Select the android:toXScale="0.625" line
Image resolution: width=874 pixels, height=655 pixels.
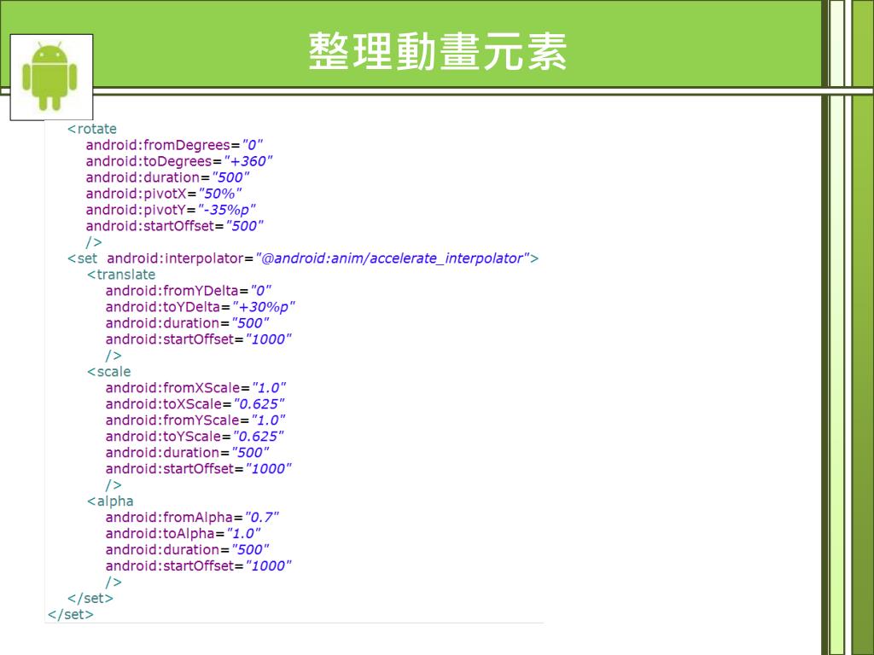tap(195, 403)
